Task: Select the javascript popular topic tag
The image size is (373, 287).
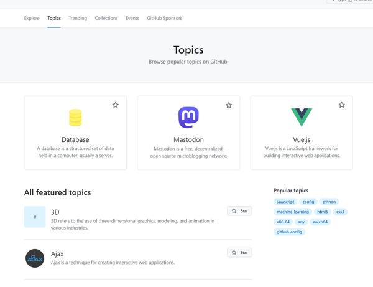Action: tap(285, 202)
